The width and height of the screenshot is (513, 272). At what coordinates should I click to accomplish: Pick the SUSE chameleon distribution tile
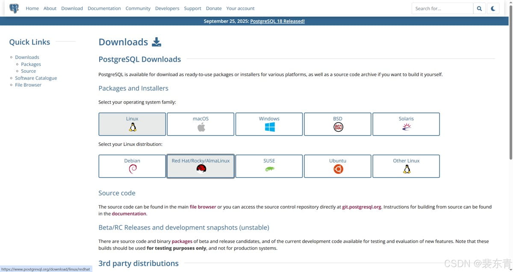click(x=269, y=166)
